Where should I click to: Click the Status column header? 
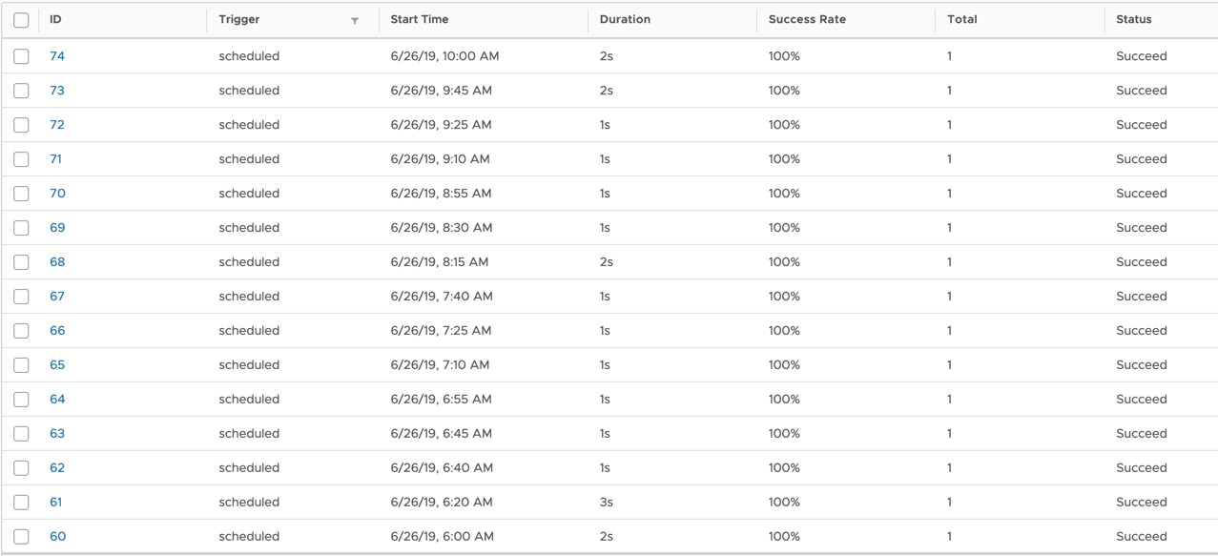(1134, 19)
